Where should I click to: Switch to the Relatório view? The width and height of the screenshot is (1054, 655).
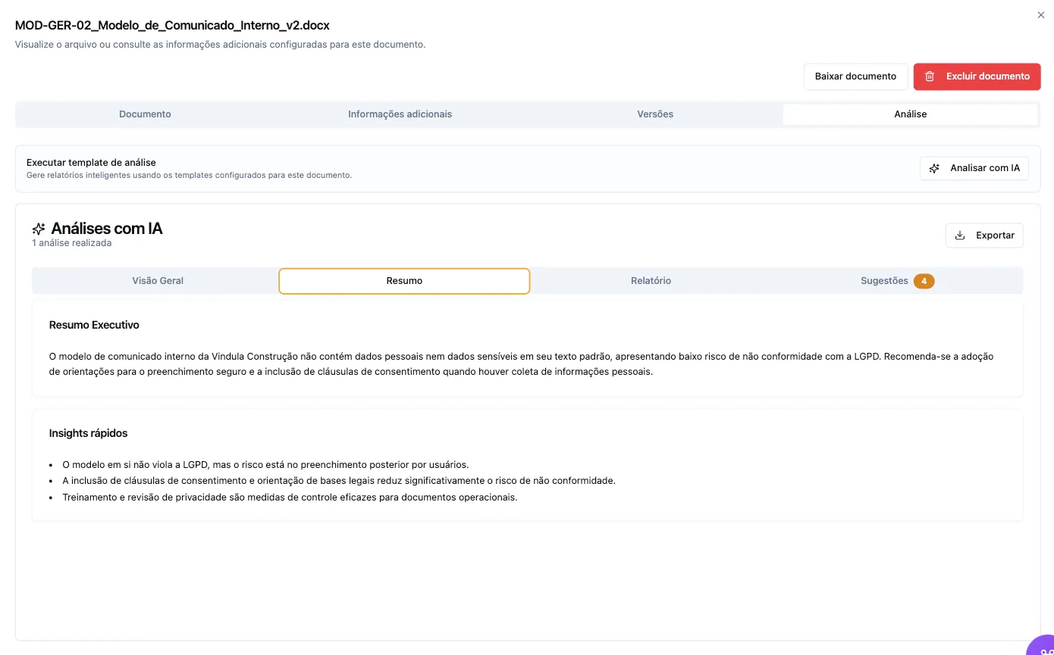[x=651, y=280]
